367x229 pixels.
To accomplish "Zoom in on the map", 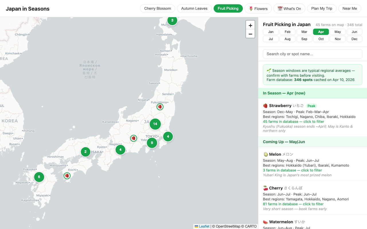I will [250, 25].
